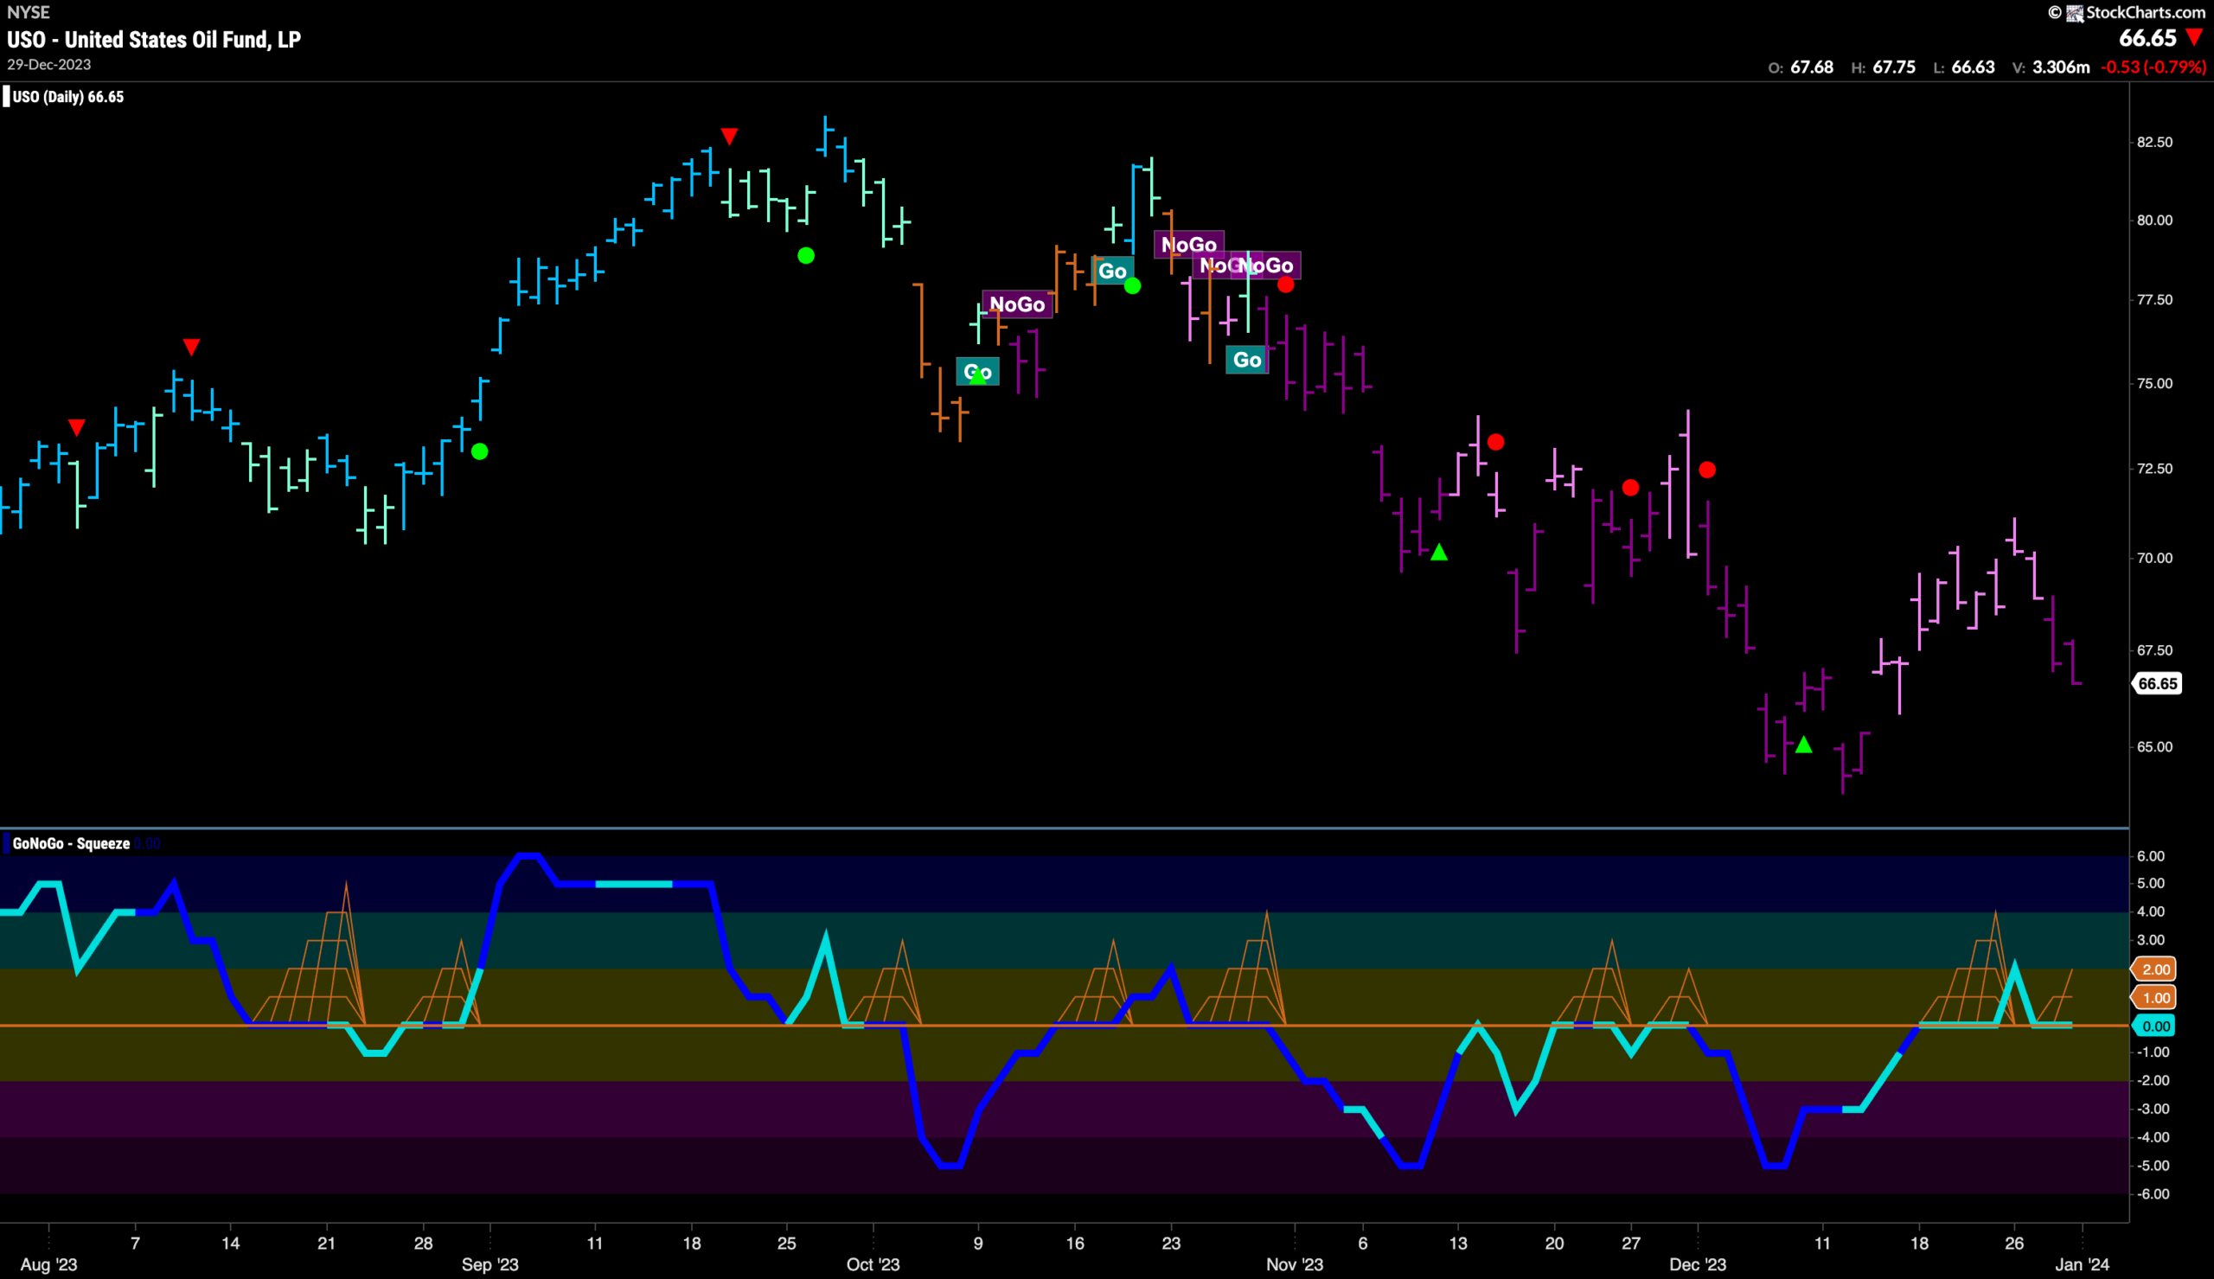Click the red circle marker at Nov 1

point(1286,285)
